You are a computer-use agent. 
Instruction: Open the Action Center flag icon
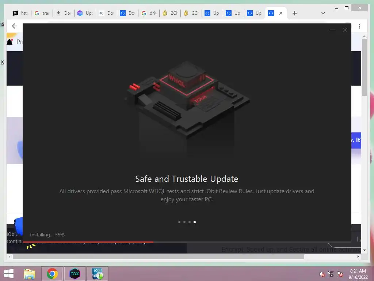pyautogui.click(x=340, y=274)
